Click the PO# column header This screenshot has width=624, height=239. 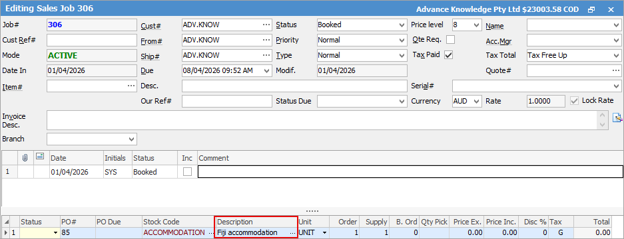(78, 222)
